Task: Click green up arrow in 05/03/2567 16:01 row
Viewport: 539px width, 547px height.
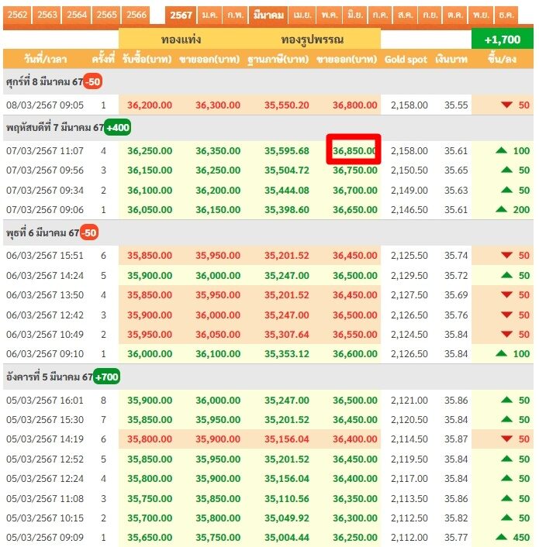Action: [506, 400]
